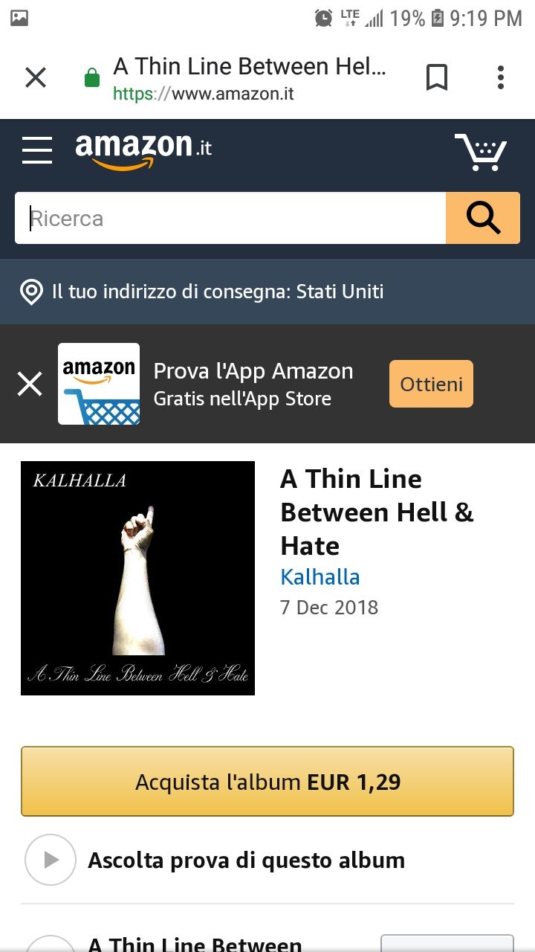Tap the www.amazon.it URL text
The image size is (535, 952).
[204, 94]
